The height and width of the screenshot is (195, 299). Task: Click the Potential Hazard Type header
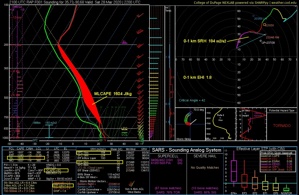click(x=282, y=110)
